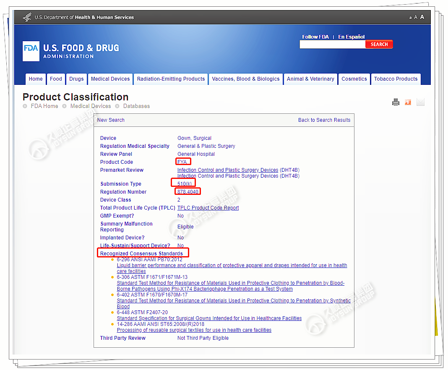
Task: Select medium text size 'A'
Action: click(416, 17)
